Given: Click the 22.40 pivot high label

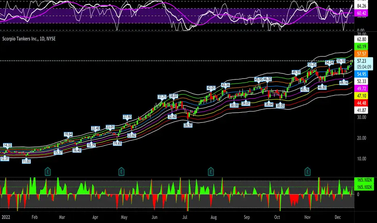Looking at the screenshot, I should tap(95, 128).
